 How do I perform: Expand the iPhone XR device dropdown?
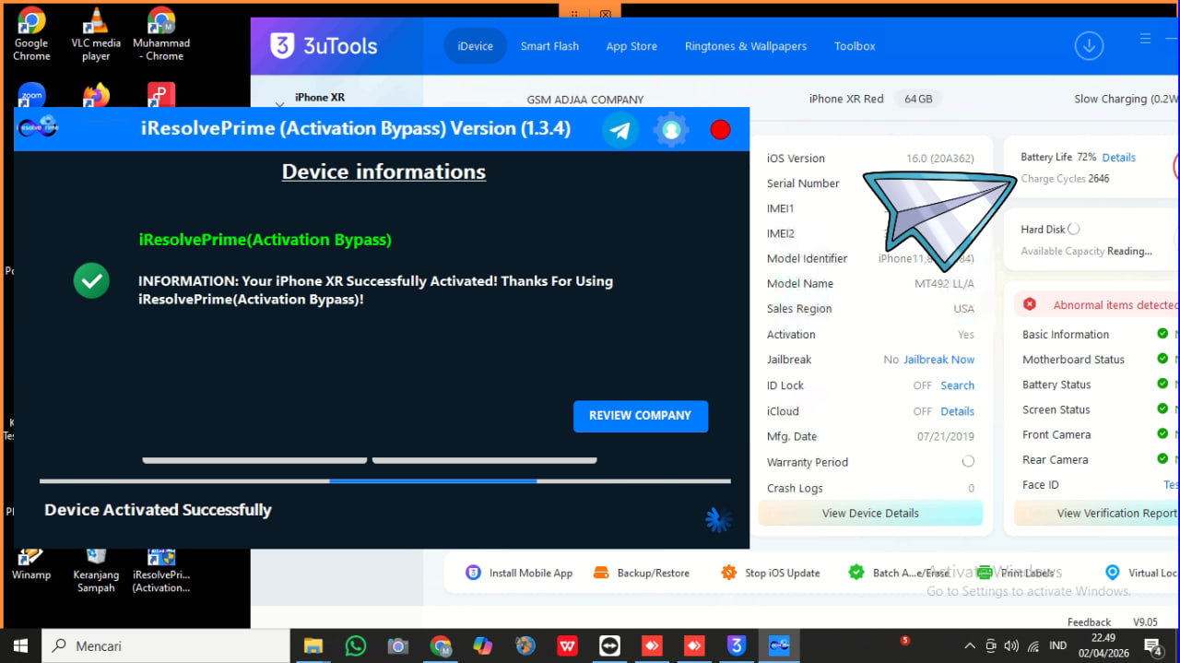pos(279,106)
